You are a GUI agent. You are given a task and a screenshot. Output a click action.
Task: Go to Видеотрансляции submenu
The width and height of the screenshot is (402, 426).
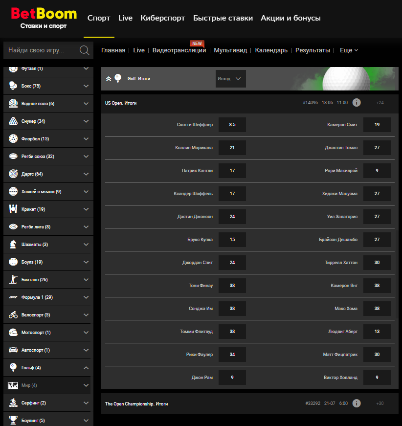(179, 50)
